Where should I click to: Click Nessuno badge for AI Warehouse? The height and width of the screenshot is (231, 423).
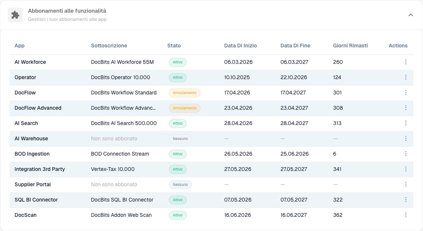click(x=180, y=138)
